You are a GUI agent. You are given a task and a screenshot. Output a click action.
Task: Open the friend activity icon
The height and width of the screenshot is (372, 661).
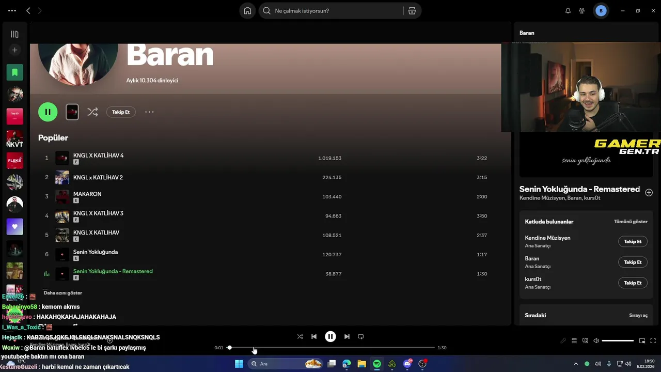tap(582, 11)
